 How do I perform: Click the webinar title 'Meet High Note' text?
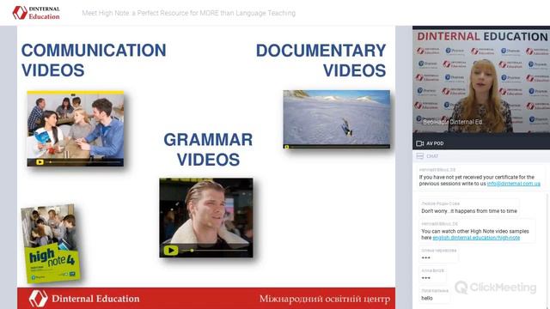pyautogui.click(x=189, y=13)
